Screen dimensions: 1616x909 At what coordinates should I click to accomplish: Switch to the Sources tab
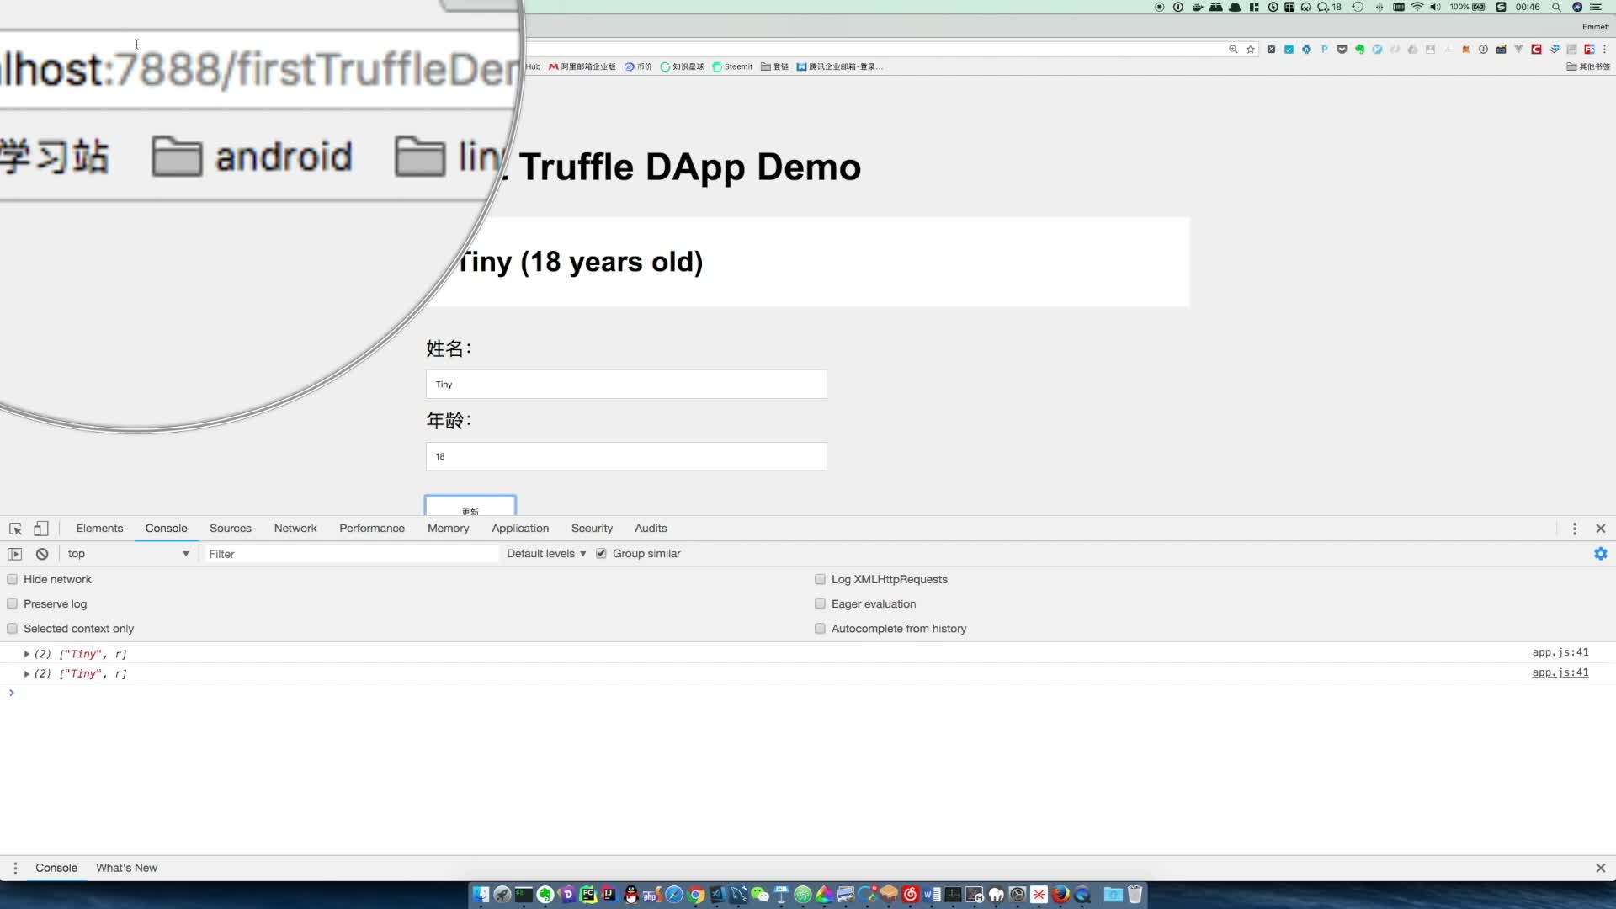(230, 529)
